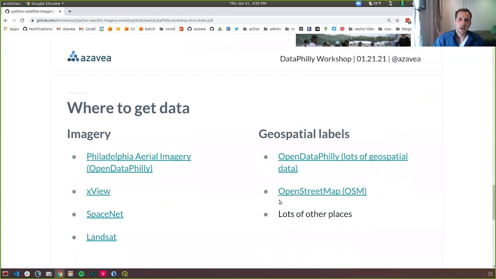Viewport: 496px width, 279px height.
Task: Click the browser forward arrow
Action: coord(14,20)
